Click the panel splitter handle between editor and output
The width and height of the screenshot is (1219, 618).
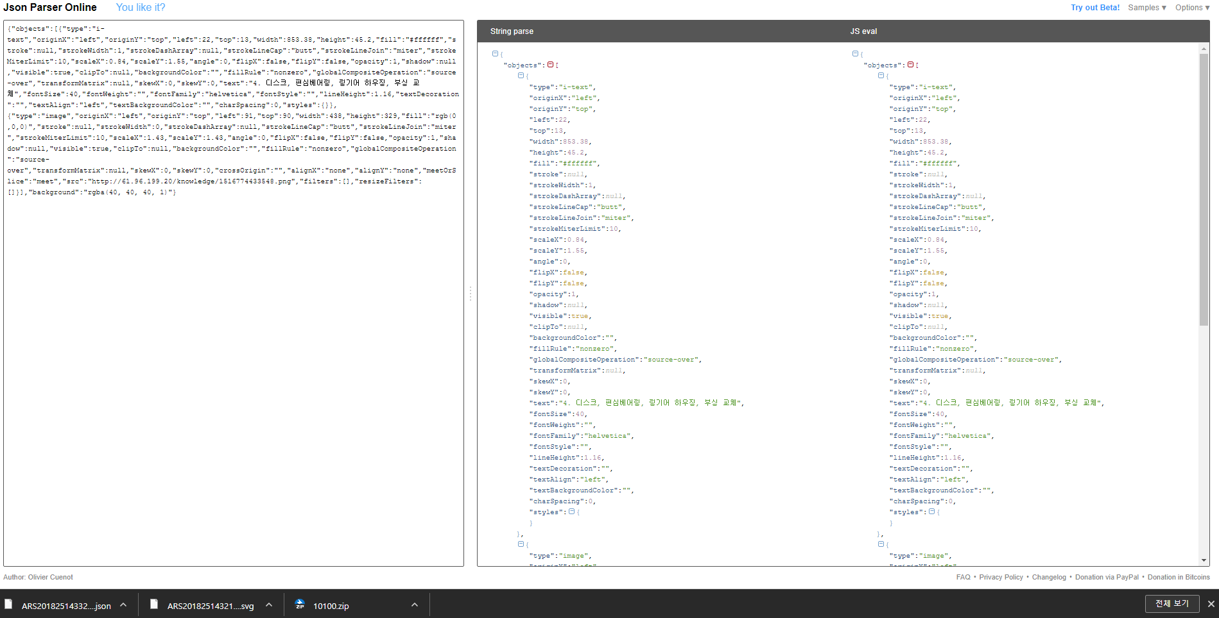[x=470, y=294]
